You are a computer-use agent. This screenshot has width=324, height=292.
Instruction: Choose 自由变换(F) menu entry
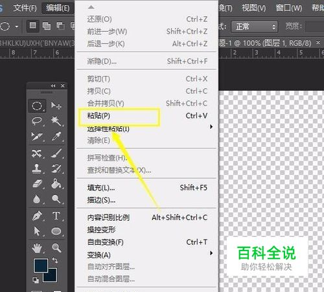pyautogui.click(x=147, y=242)
